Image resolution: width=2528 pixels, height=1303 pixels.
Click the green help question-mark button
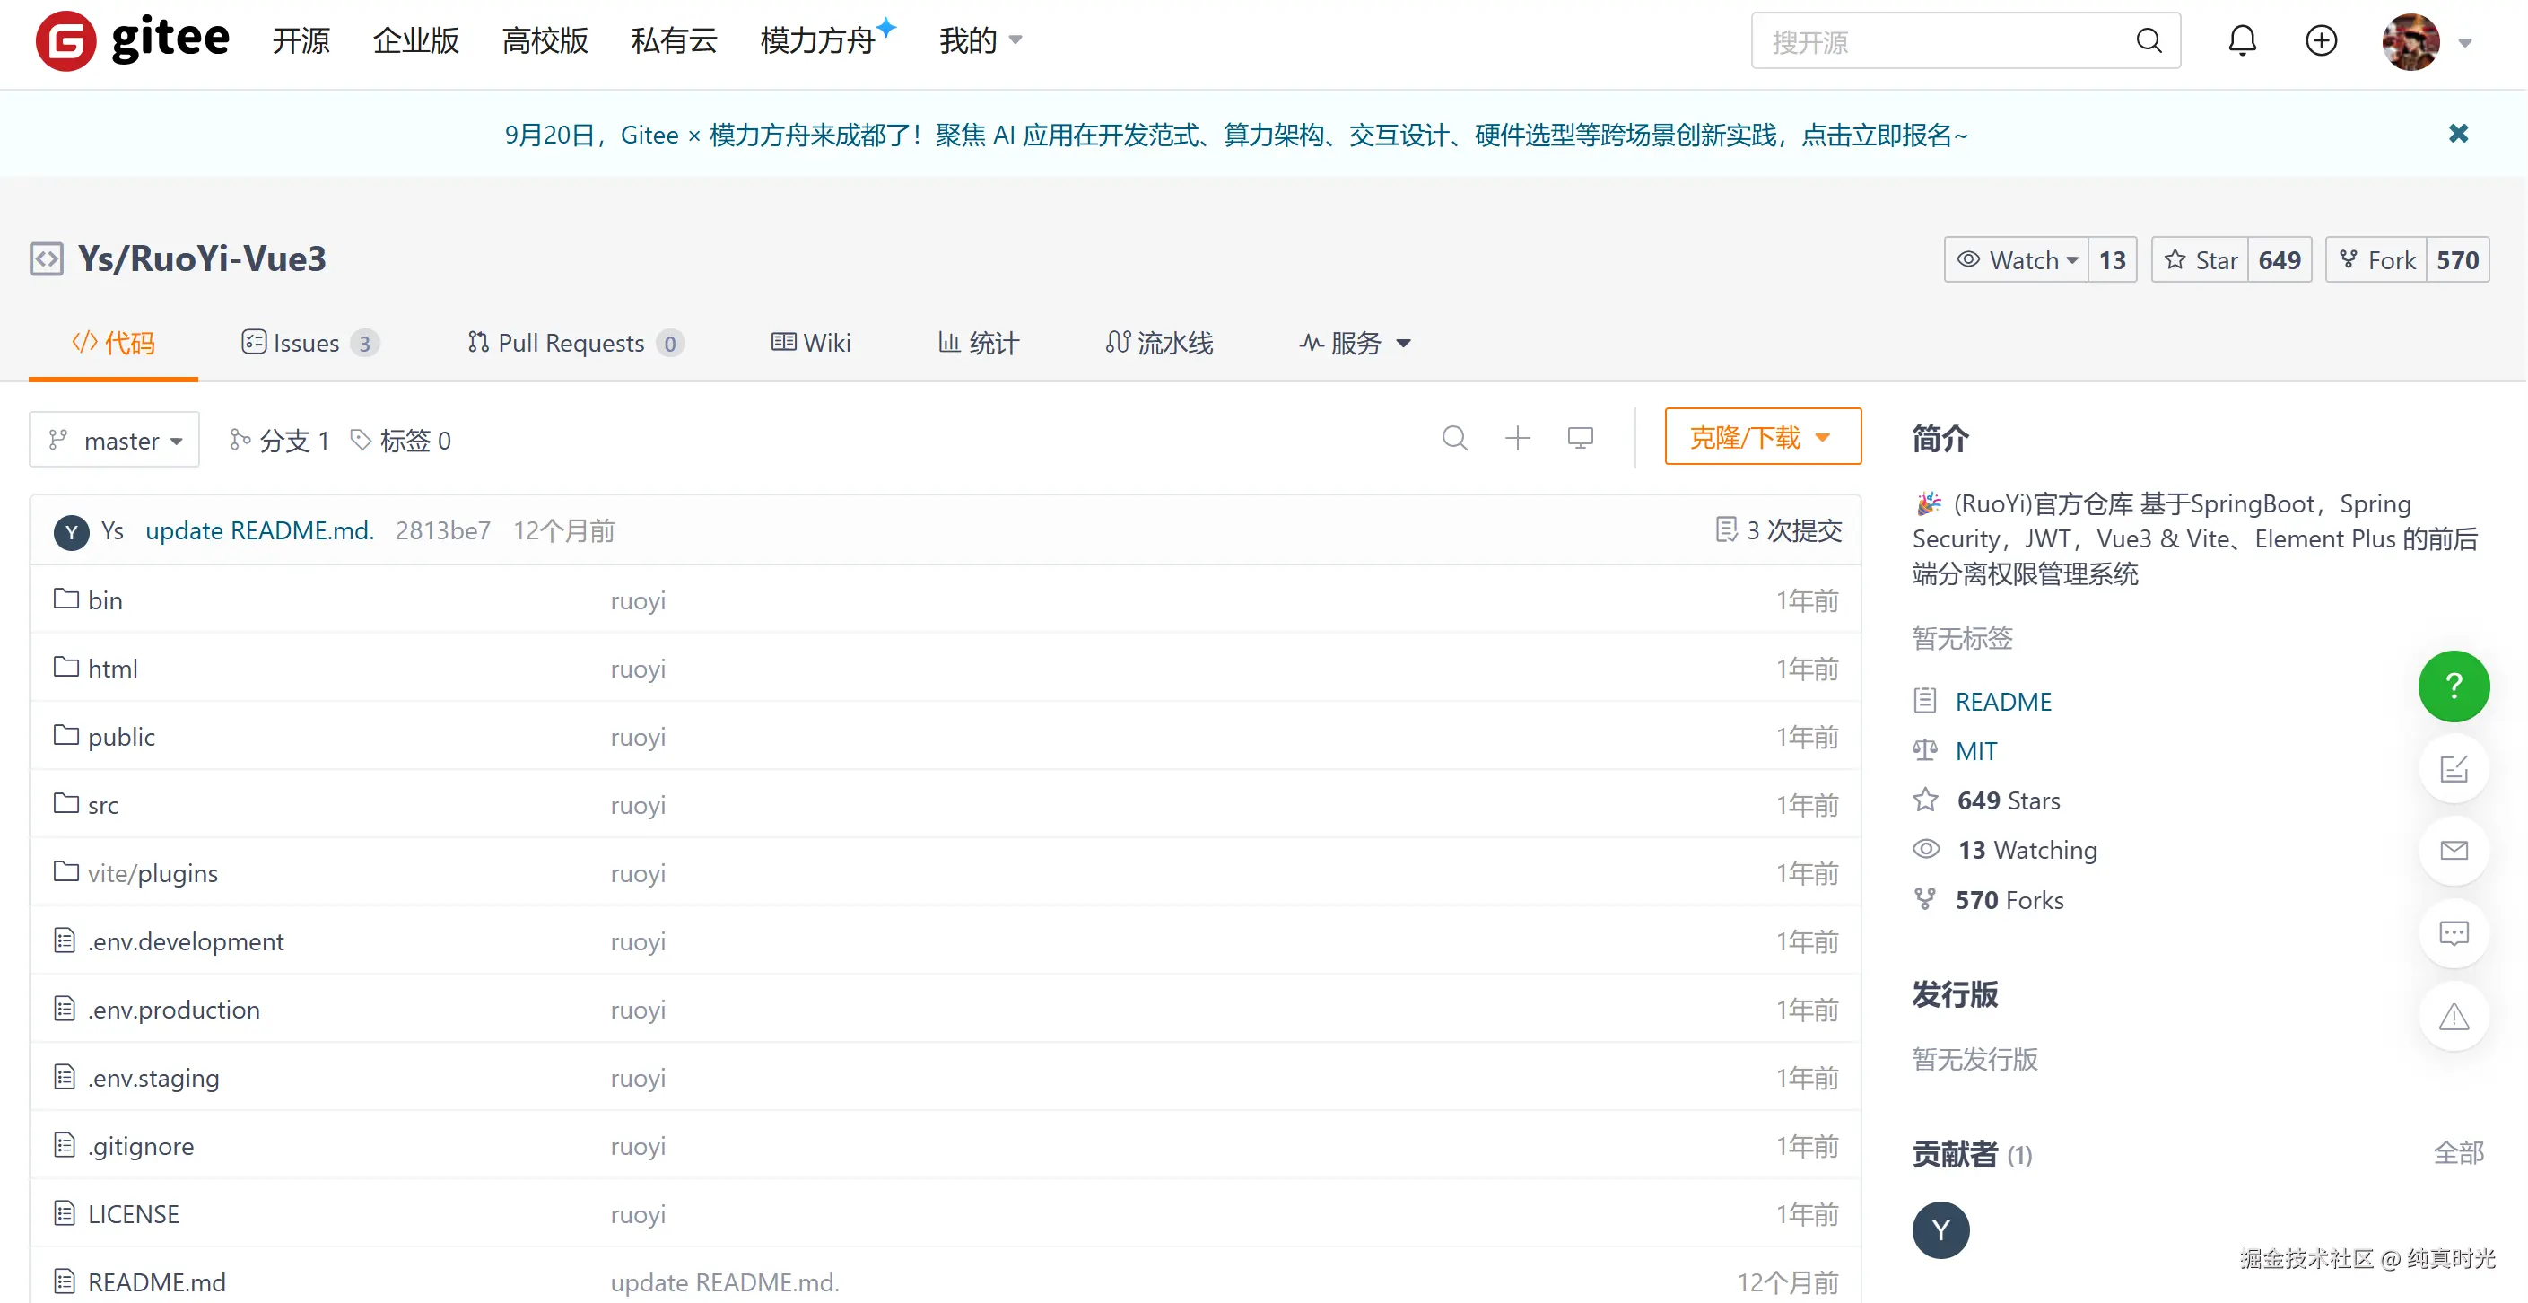click(x=2453, y=686)
